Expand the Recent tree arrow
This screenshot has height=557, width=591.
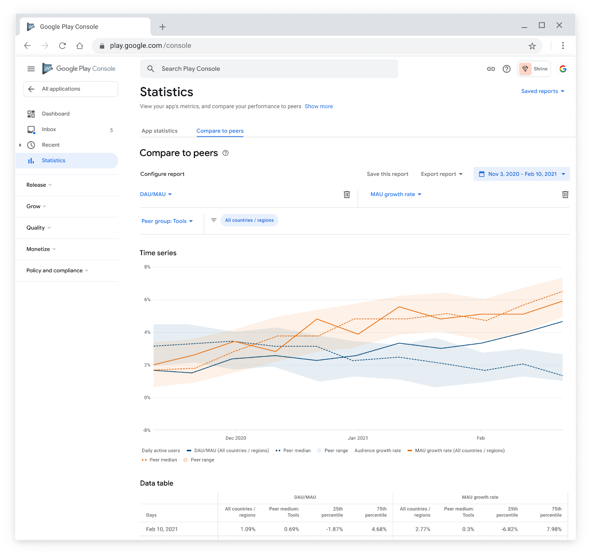pyautogui.click(x=20, y=145)
